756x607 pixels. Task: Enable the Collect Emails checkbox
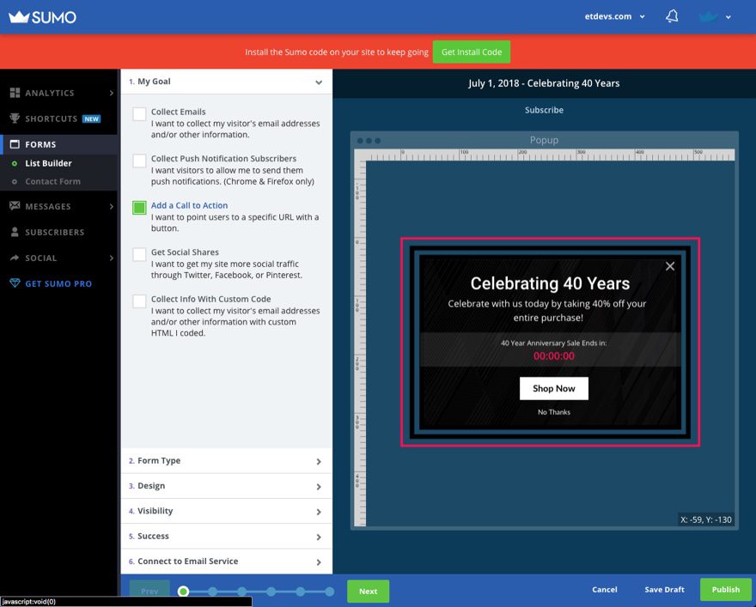[x=139, y=113]
